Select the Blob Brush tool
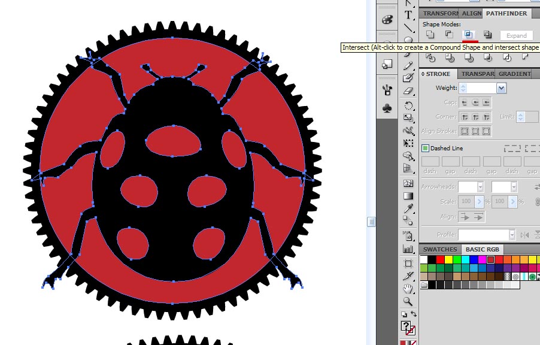Image resolution: width=540 pixels, height=345 pixels. point(408,78)
